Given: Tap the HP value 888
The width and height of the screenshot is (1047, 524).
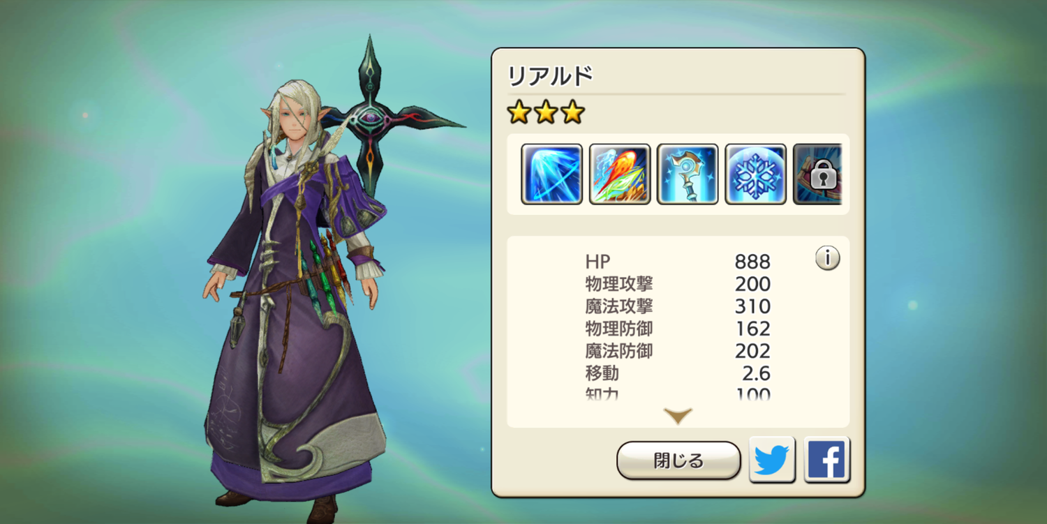Looking at the screenshot, I should pyautogui.click(x=752, y=262).
